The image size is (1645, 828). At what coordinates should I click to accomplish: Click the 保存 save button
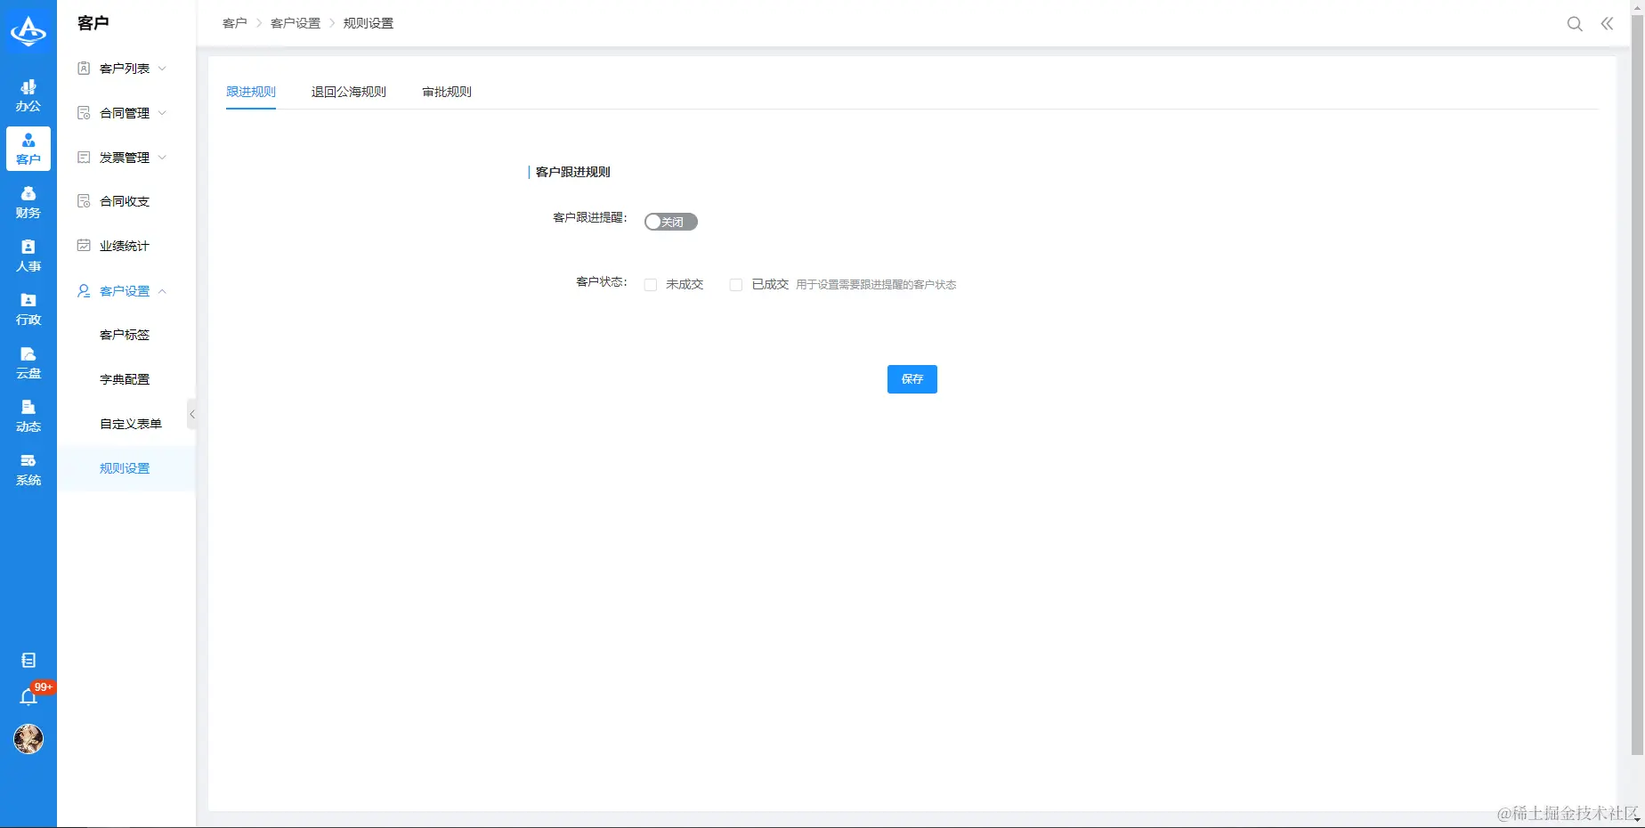point(912,378)
